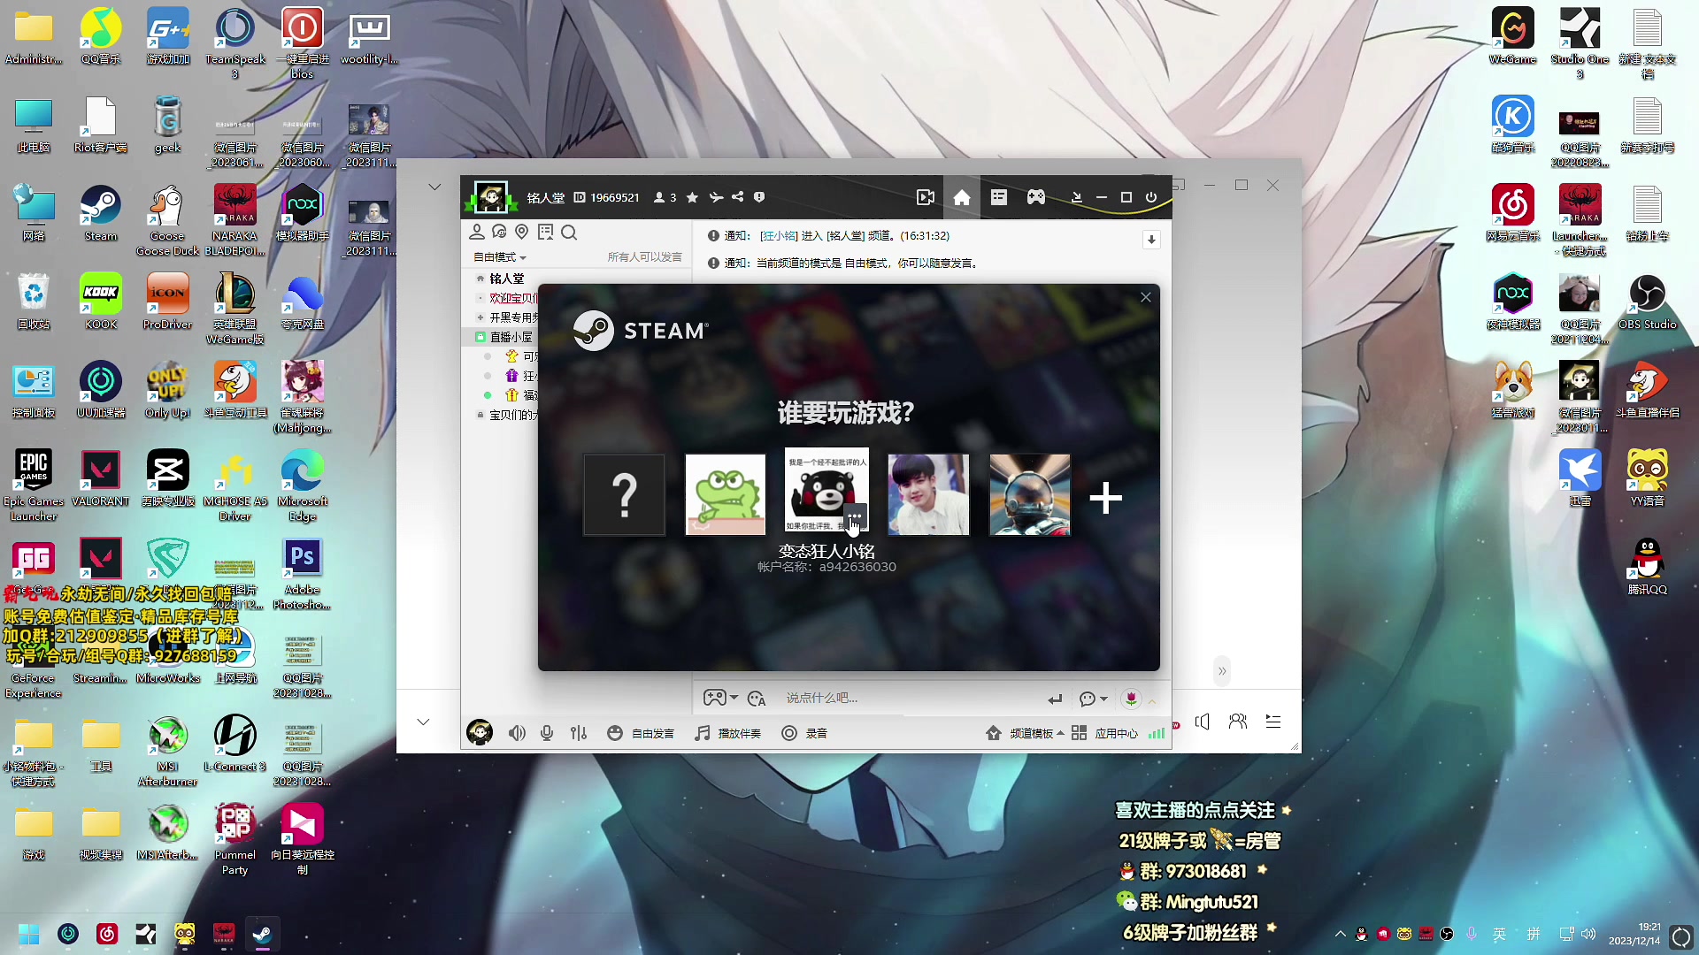Add a new Steam account with plus
This screenshot has height=955, width=1699.
(x=1105, y=498)
